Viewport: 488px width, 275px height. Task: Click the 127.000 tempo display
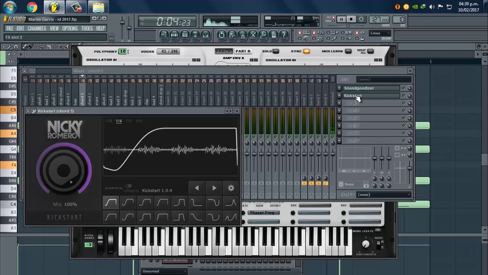pos(379,20)
